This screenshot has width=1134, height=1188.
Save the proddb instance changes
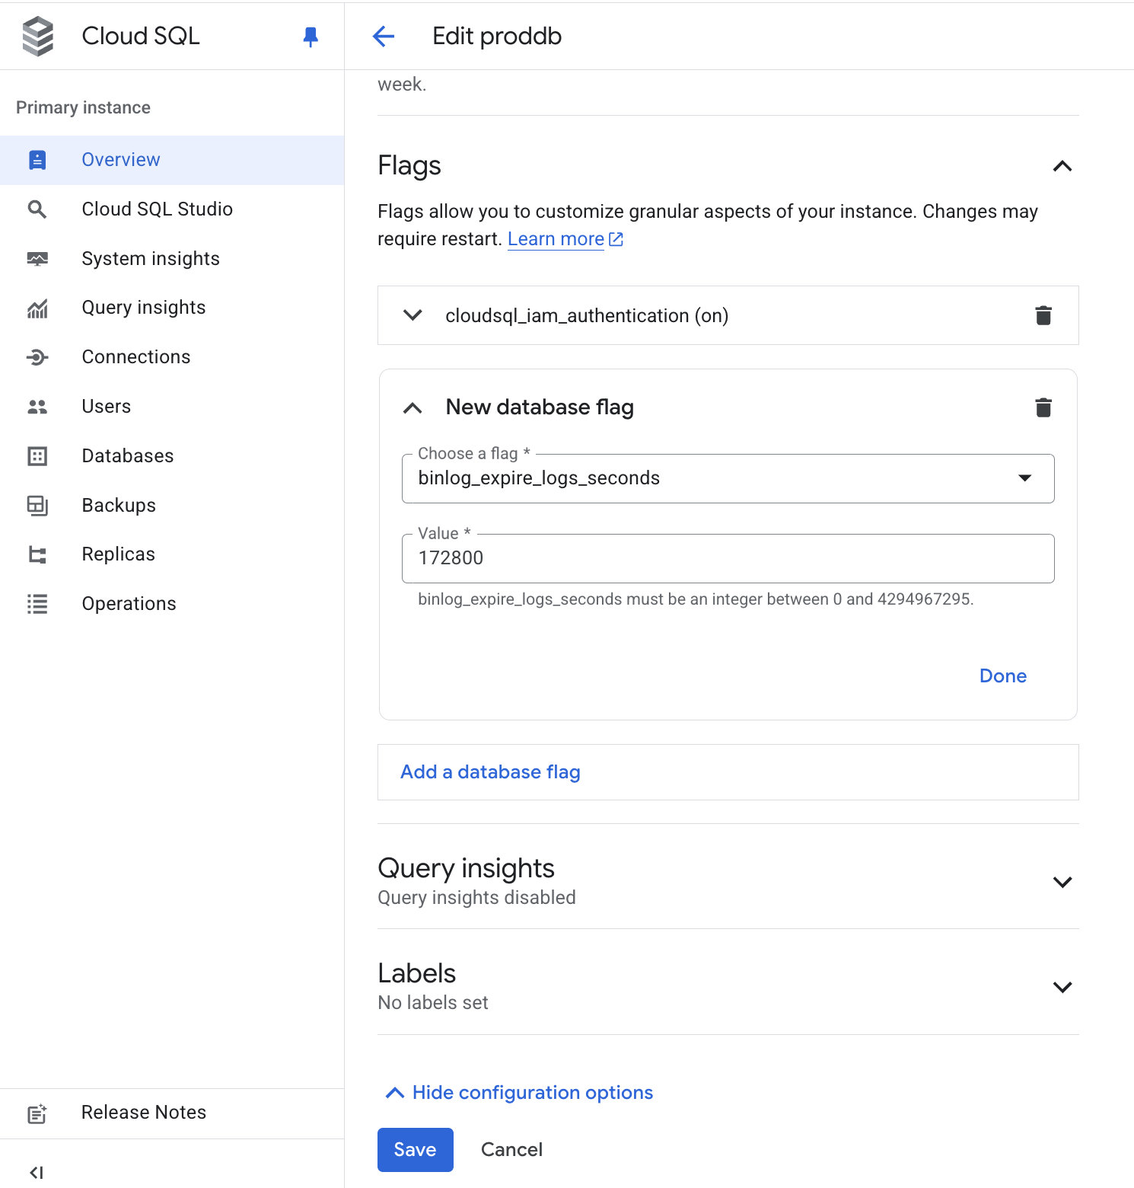(415, 1149)
